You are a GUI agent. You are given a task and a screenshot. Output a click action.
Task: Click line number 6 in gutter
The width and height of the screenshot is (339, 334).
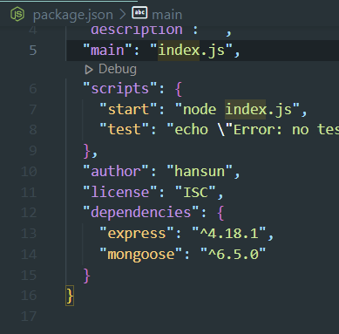coord(33,89)
